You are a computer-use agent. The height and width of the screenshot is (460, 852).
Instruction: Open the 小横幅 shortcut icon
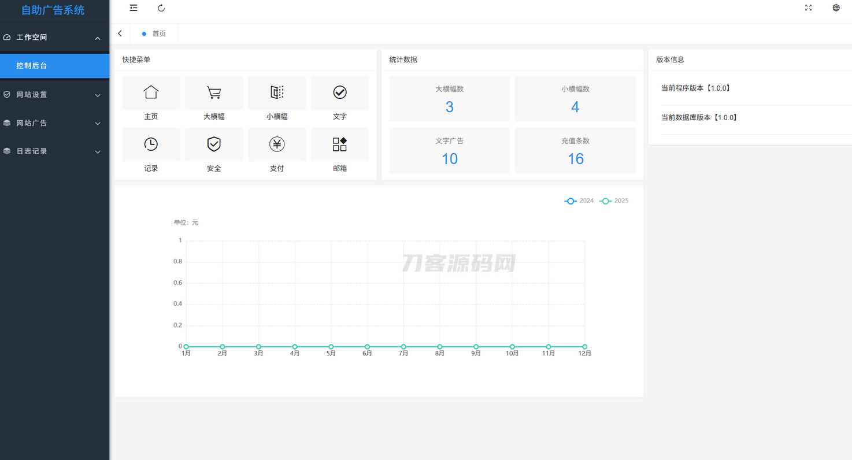(277, 92)
